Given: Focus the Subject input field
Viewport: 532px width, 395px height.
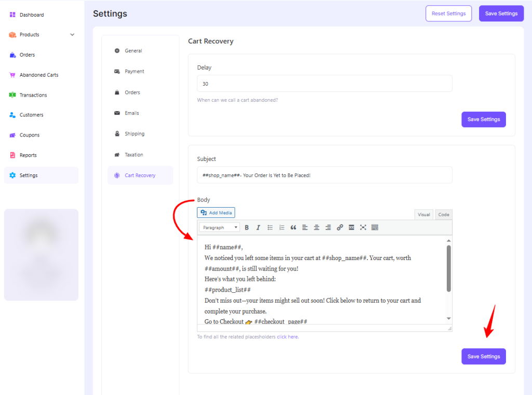Looking at the screenshot, I should click(x=324, y=175).
